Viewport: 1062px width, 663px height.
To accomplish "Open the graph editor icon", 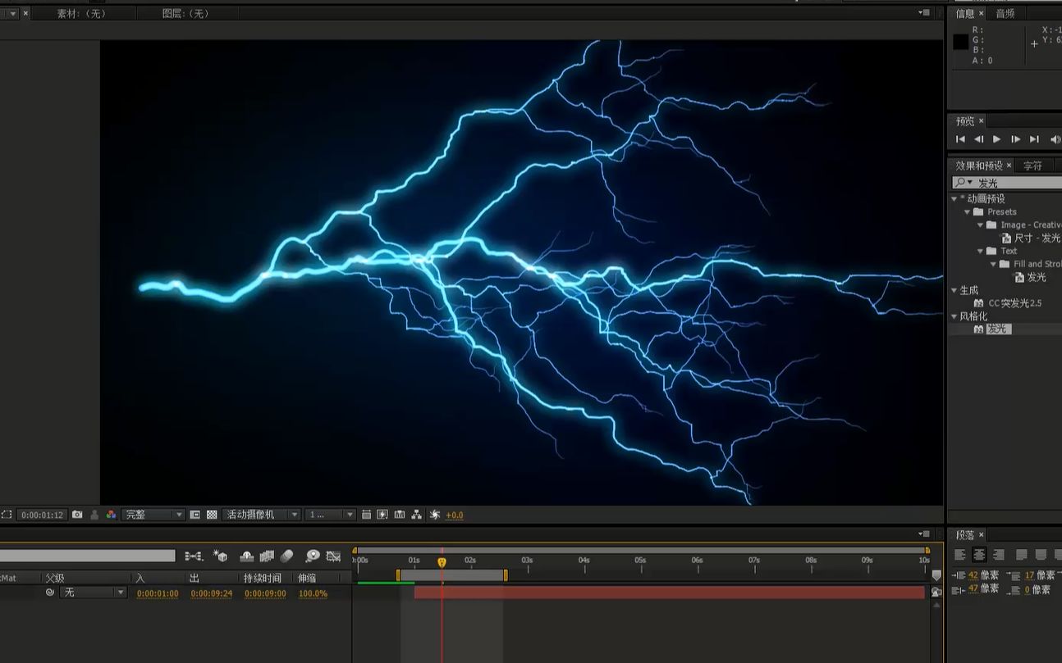I will [333, 556].
